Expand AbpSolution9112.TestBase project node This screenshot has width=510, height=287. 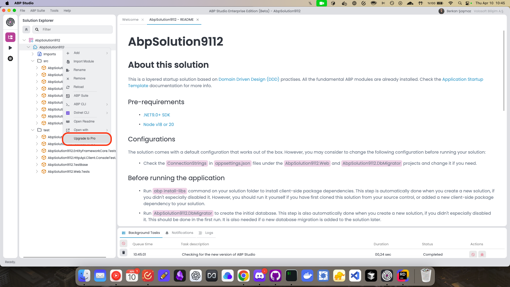(x=37, y=164)
